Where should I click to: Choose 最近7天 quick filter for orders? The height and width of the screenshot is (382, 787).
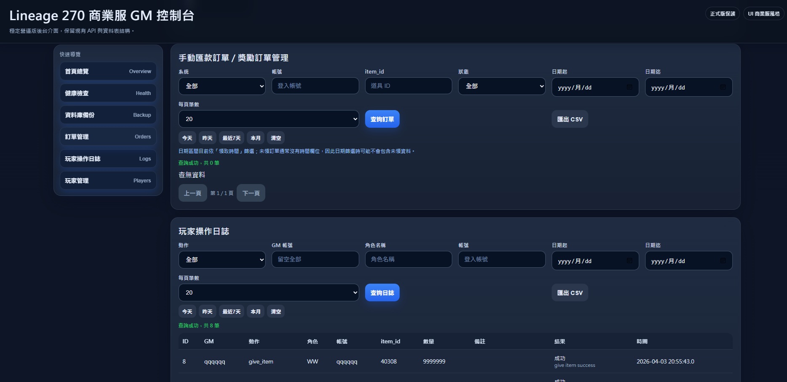tap(232, 138)
